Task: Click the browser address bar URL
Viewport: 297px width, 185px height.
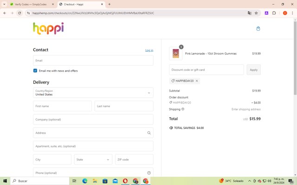Action: tap(93, 13)
